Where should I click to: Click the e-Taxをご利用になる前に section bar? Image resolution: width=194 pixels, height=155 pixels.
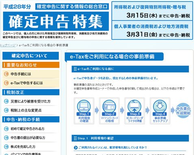pyautogui.click(x=130, y=69)
